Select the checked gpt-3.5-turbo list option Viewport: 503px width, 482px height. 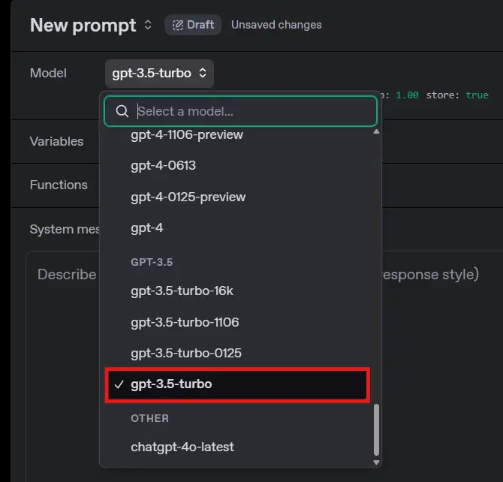pos(237,384)
